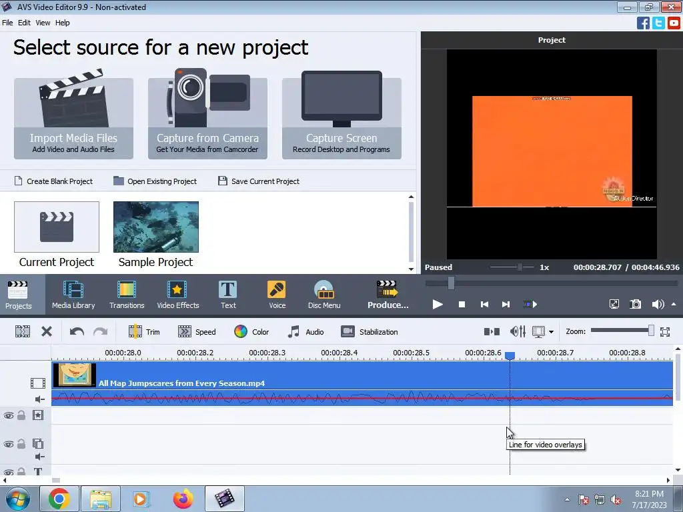Click the storyboard view icon

point(492,332)
